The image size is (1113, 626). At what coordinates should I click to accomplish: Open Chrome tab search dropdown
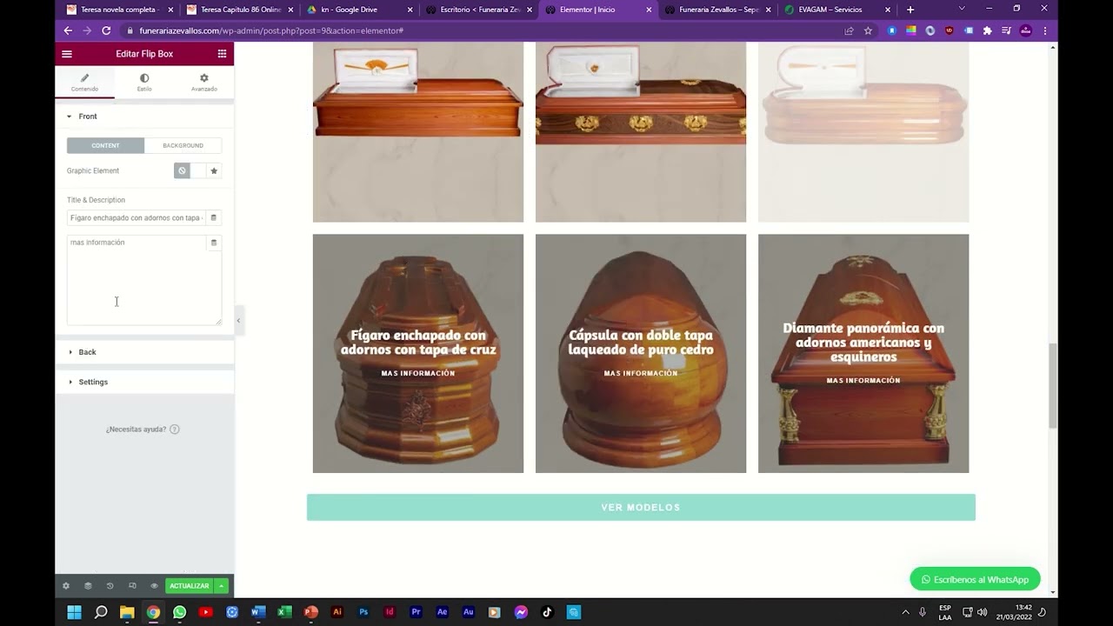[x=962, y=9]
